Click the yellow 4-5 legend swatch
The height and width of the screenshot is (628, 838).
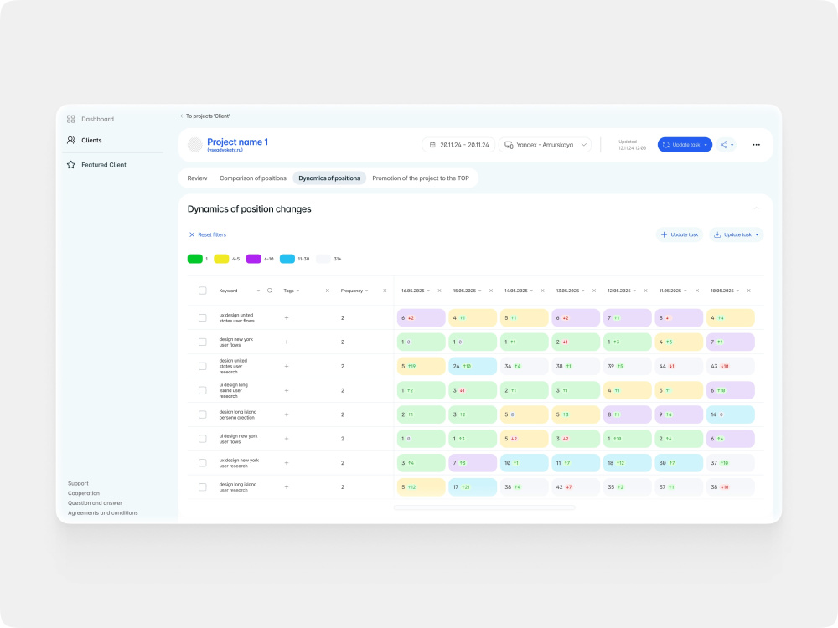coord(221,259)
